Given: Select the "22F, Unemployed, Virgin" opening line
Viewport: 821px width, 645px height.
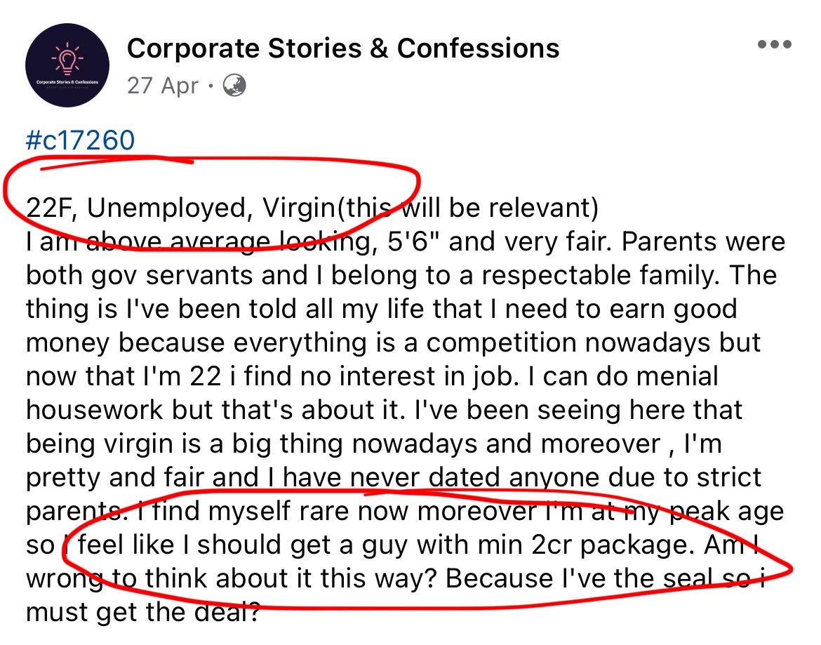Looking at the screenshot, I should (x=180, y=208).
